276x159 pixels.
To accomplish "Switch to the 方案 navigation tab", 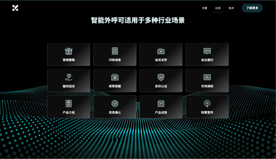I will [204, 8].
